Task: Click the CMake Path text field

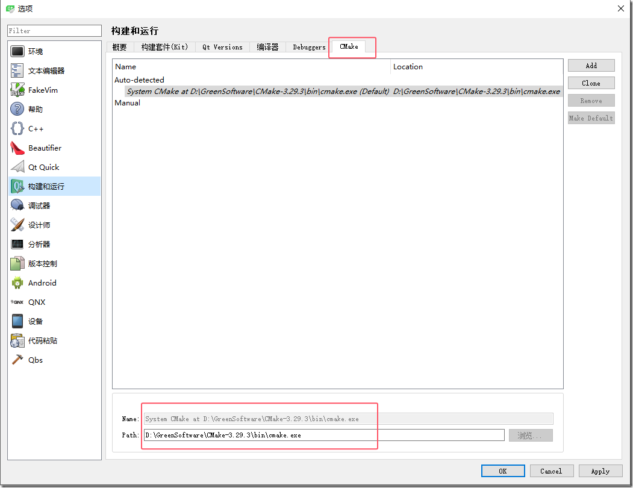Action: (324, 435)
